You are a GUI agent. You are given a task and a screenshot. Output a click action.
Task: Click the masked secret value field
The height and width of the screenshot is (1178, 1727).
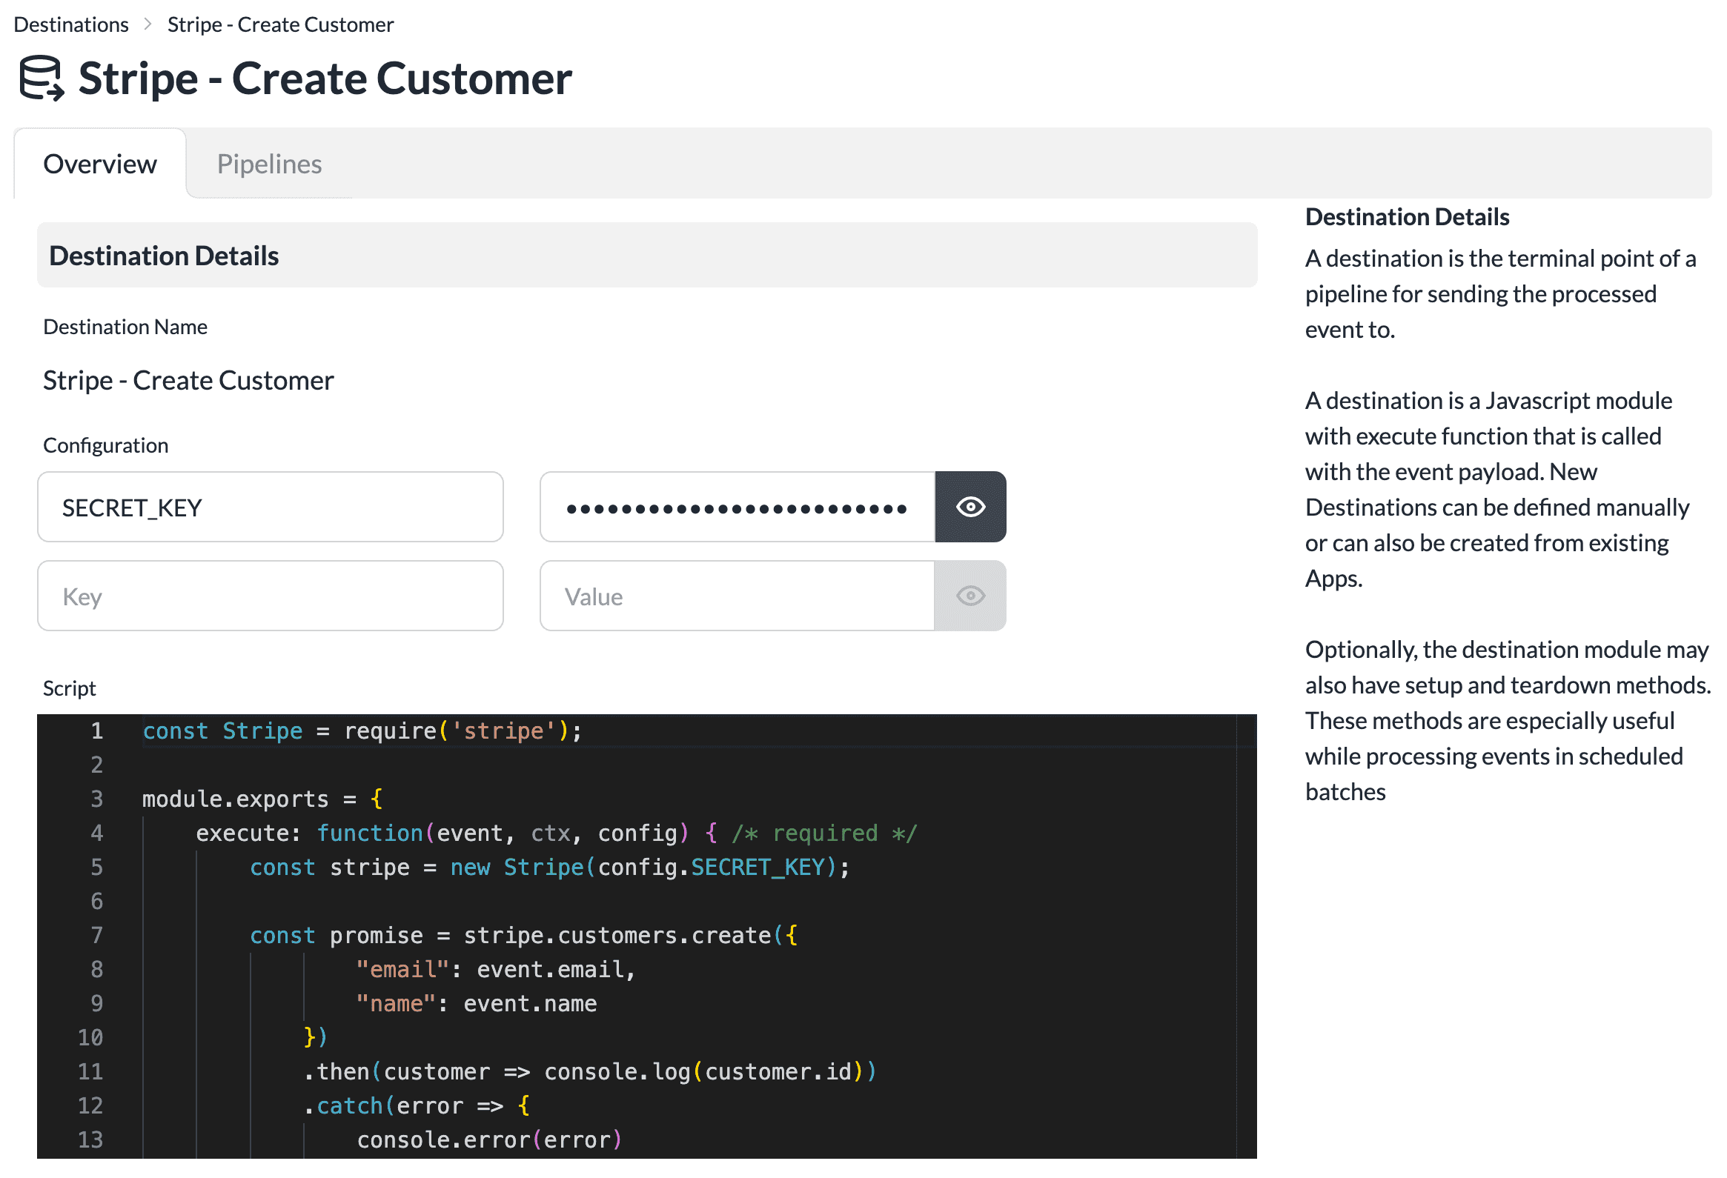(x=737, y=508)
